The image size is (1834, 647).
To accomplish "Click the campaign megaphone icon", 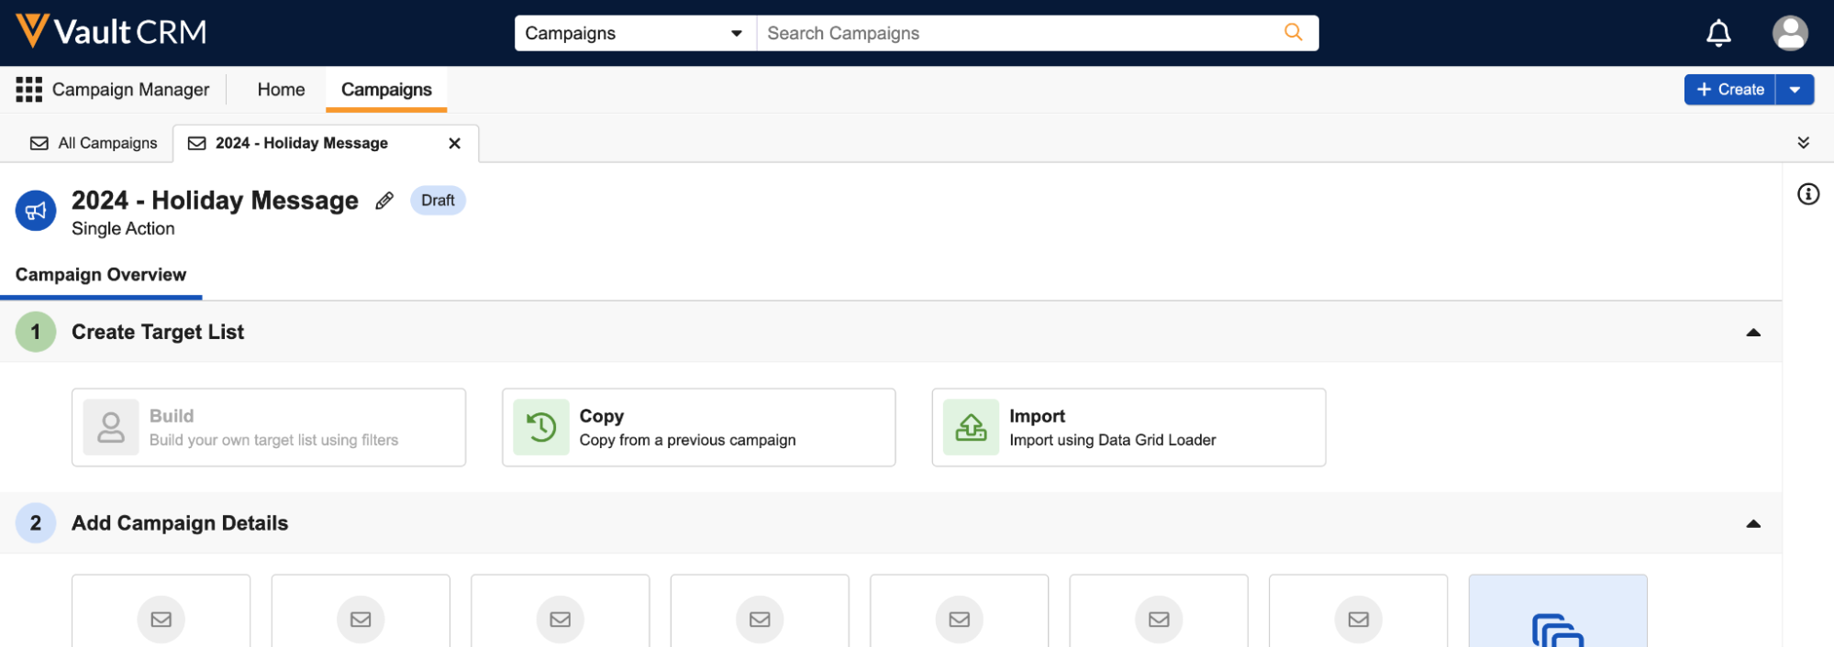I will (x=36, y=212).
